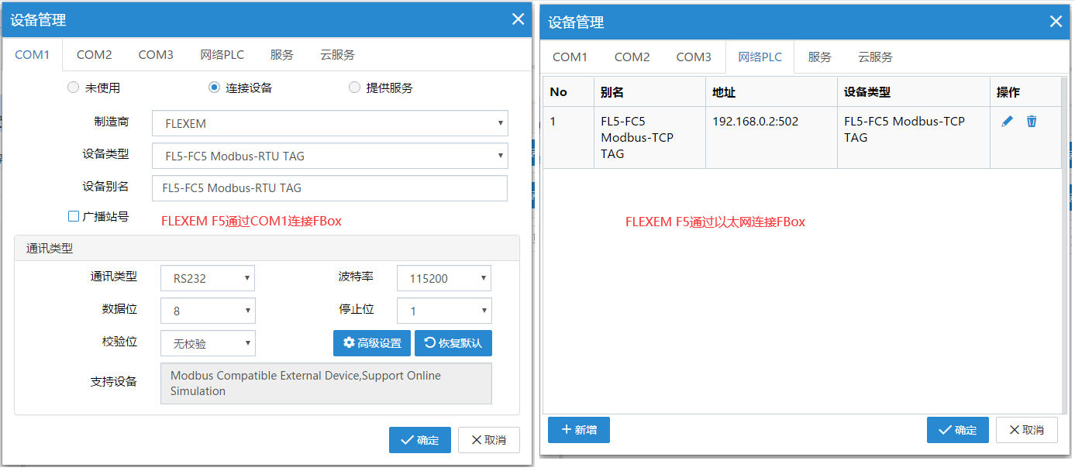
Task: Choose the 提供服务 radio option
Action: (355, 88)
